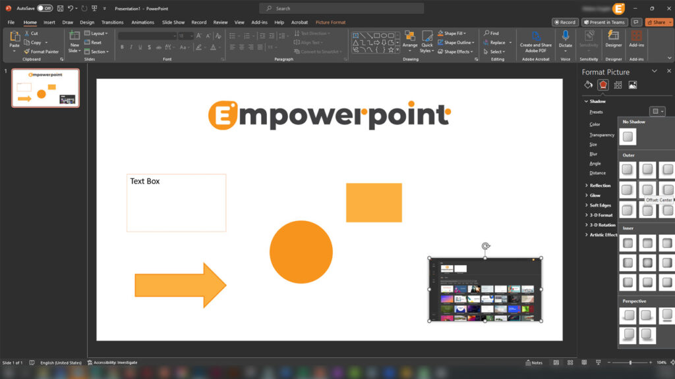Switch to Reading View icon

coord(584,363)
